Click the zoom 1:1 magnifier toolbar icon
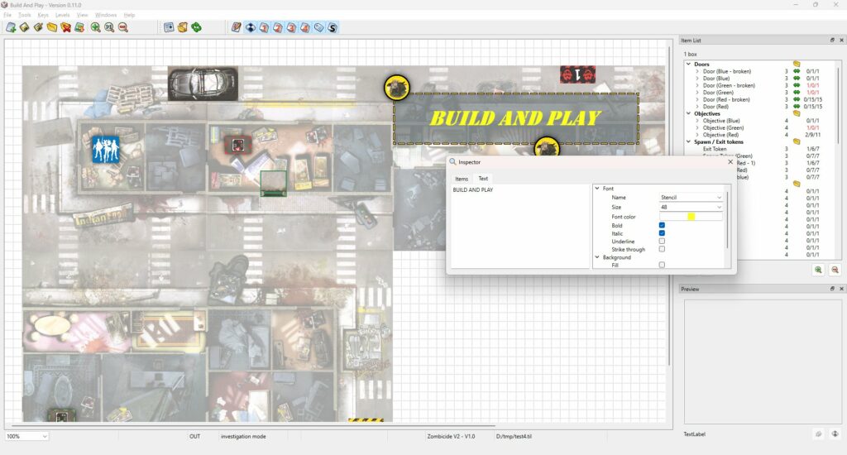Screen dimensions: 847x455 point(109,27)
